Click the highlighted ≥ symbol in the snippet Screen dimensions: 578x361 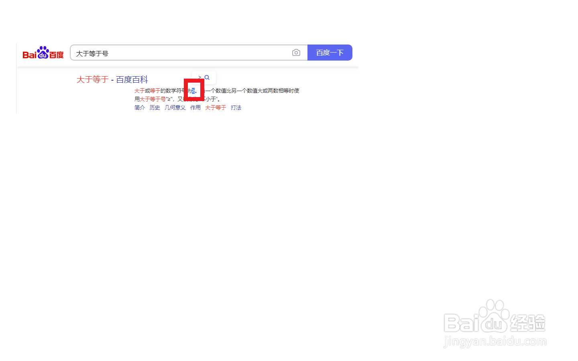pos(193,91)
